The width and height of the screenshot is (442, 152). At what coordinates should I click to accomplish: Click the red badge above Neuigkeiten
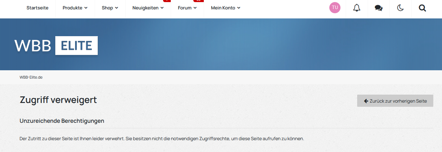[167, 1]
